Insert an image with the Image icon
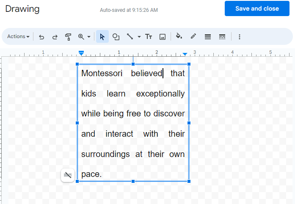The width and height of the screenshot is (295, 204). click(163, 37)
